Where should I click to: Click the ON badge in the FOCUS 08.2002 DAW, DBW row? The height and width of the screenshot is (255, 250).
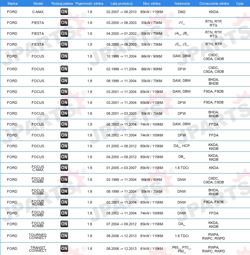[x=64, y=124]
